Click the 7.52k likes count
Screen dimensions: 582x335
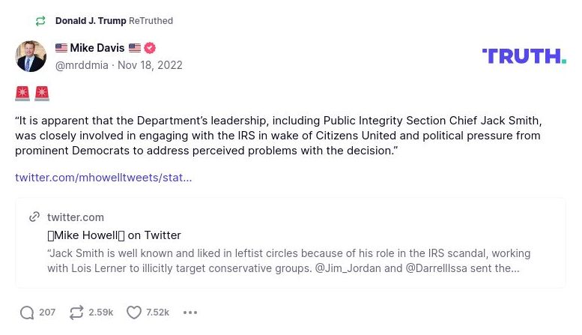(x=157, y=313)
